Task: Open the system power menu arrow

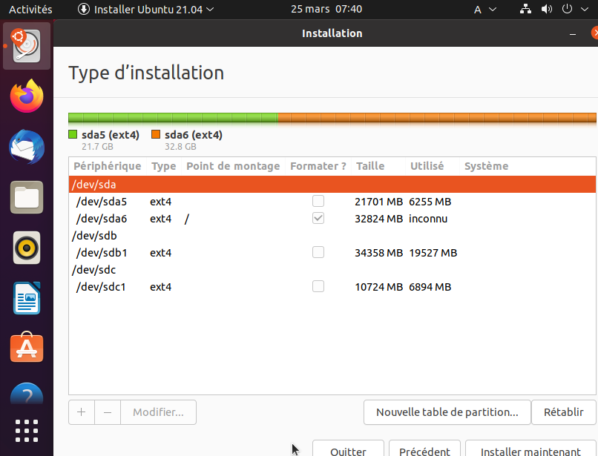Action: tap(583, 10)
